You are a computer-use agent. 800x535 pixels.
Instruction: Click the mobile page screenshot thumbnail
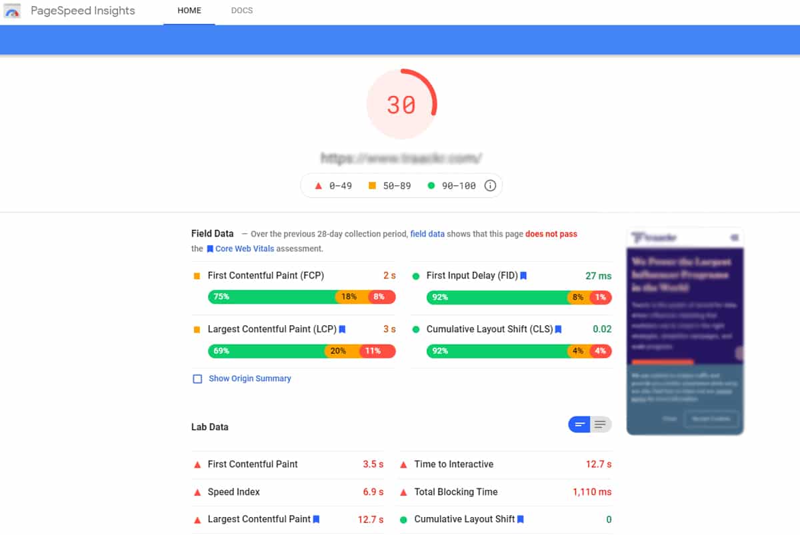point(685,332)
